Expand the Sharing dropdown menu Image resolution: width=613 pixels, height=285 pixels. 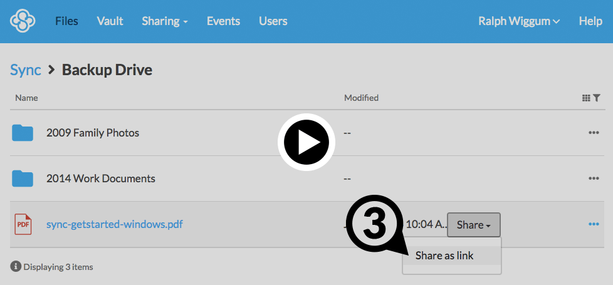tap(164, 21)
